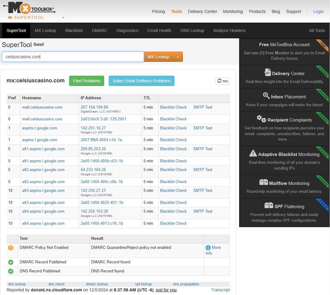The height and width of the screenshot is (295, 330).
Task: Click the DMARC Record Published green check icon
Action: tap(11, 262)
